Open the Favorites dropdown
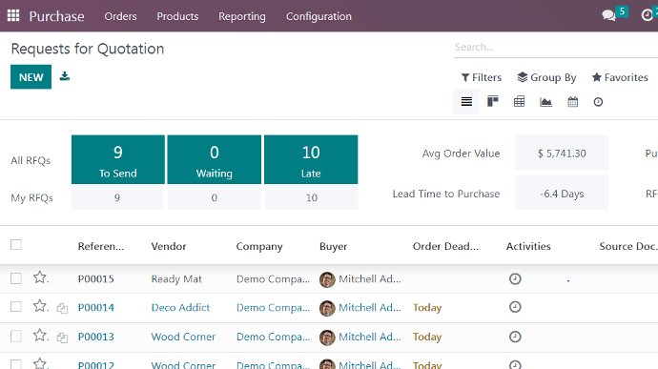 [620, 77]
